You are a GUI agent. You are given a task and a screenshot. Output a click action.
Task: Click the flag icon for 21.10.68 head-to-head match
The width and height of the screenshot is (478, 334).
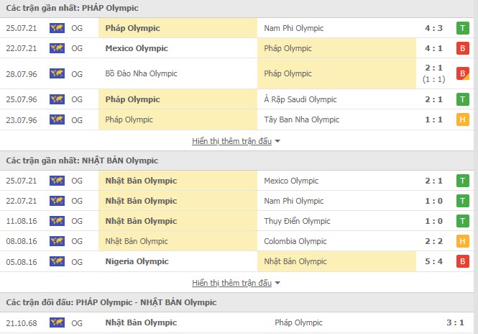[x=57, y=322]
